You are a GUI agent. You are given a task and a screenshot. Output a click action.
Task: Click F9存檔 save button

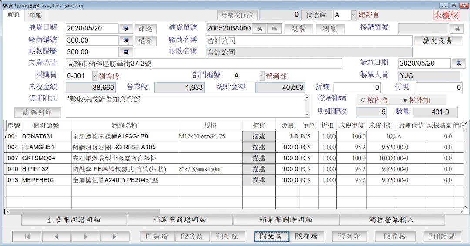pos(306,236)
